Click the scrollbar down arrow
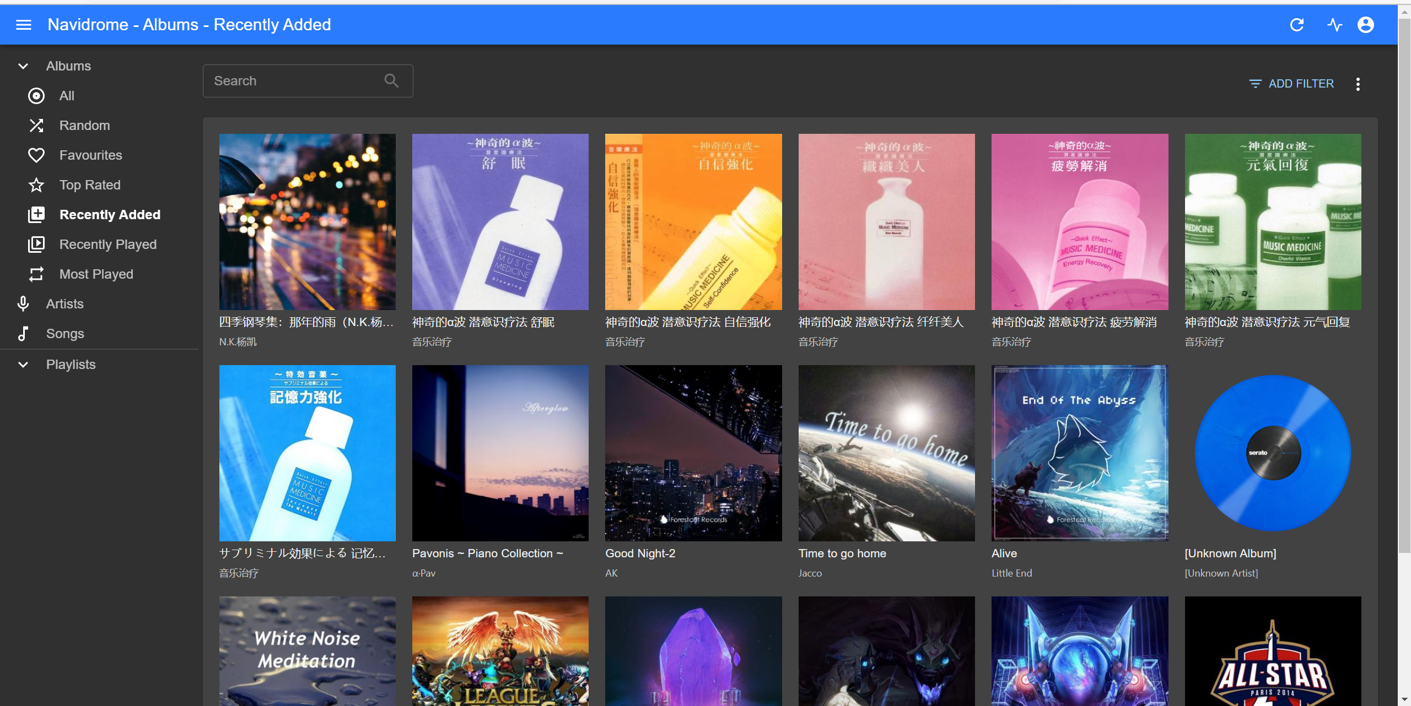This screenshot has height=706, width=1411. (x=1404, y=700)
